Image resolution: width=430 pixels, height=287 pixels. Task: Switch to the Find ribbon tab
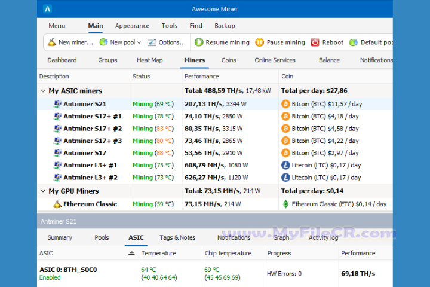[196, 26]
